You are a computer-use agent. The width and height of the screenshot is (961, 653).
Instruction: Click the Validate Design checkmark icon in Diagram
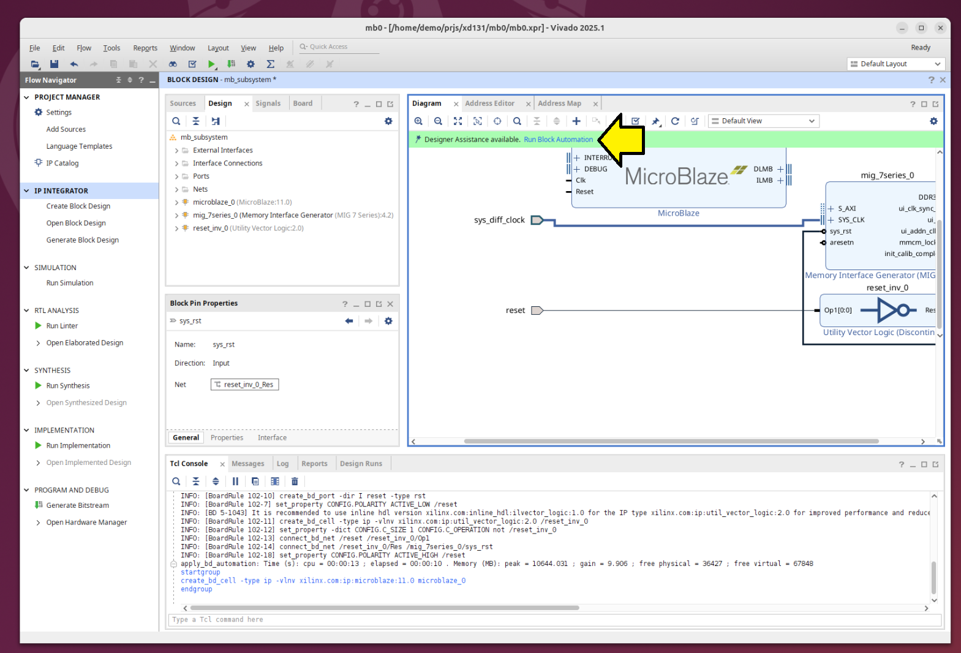pos(636,121)
